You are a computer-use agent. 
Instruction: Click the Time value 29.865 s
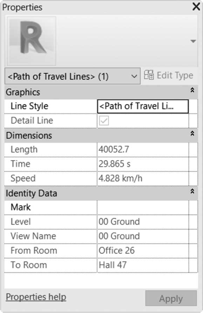[114, 164]
